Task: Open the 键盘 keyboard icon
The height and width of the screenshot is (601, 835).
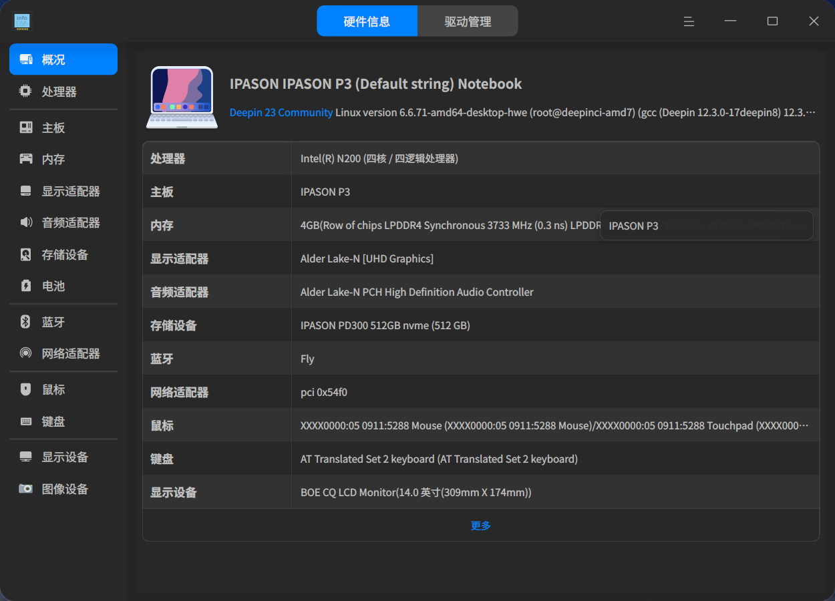Action: pos(26,421)
